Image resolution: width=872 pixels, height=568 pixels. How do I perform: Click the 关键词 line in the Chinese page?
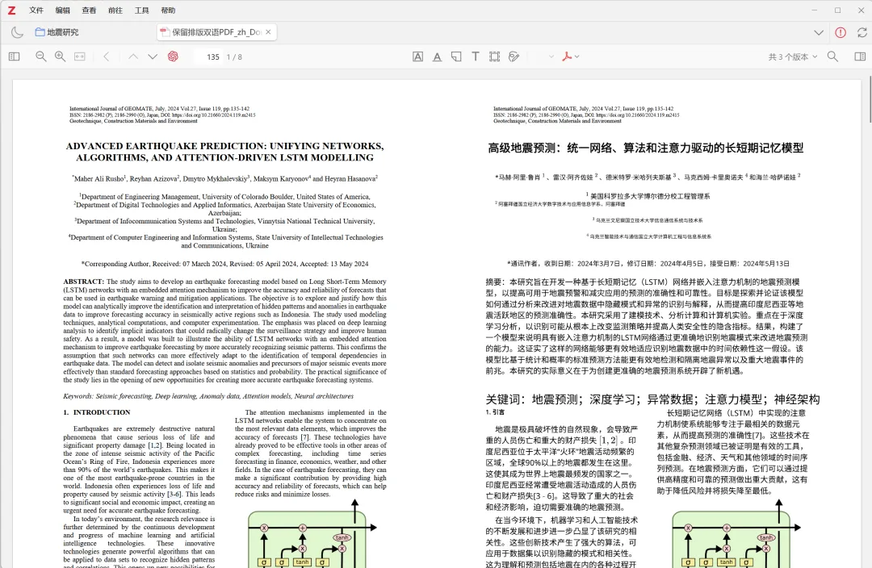click(653, 399)
